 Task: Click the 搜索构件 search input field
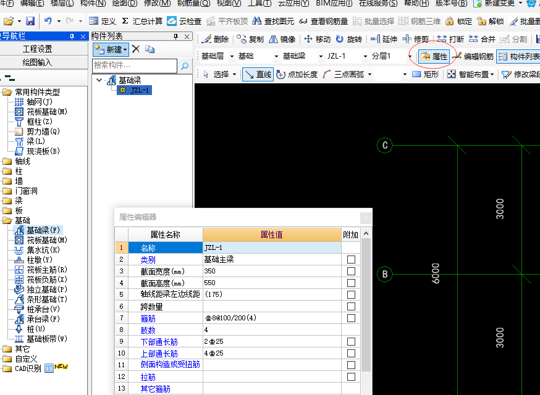(x=135, y=65)
